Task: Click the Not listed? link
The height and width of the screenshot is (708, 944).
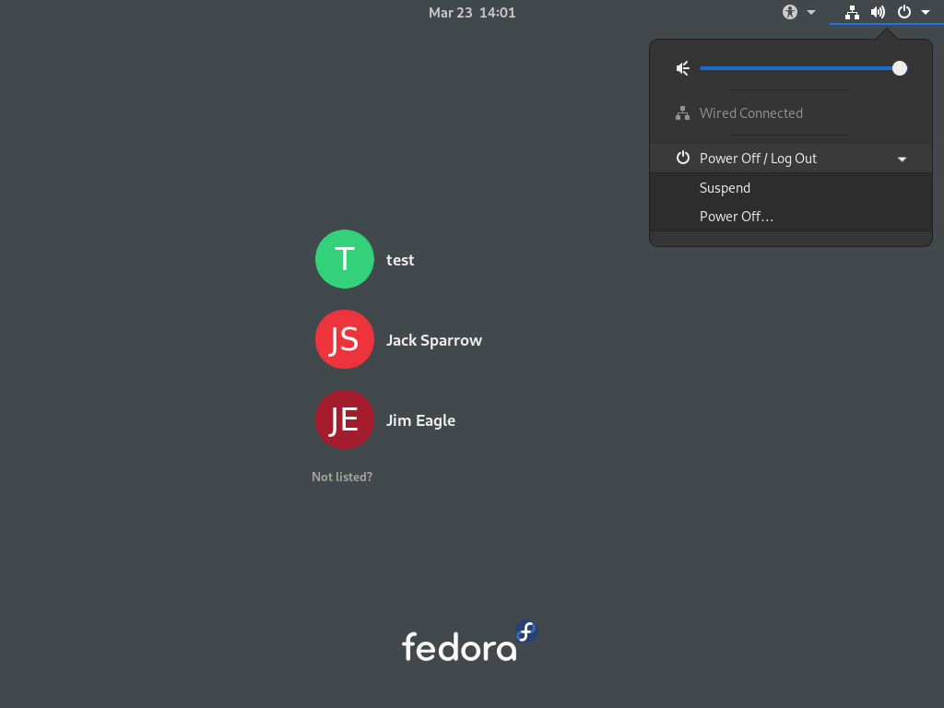Action: coord(342,477)
